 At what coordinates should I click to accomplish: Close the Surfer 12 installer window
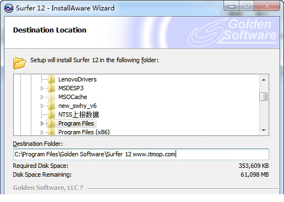click(x=267, y=6)
